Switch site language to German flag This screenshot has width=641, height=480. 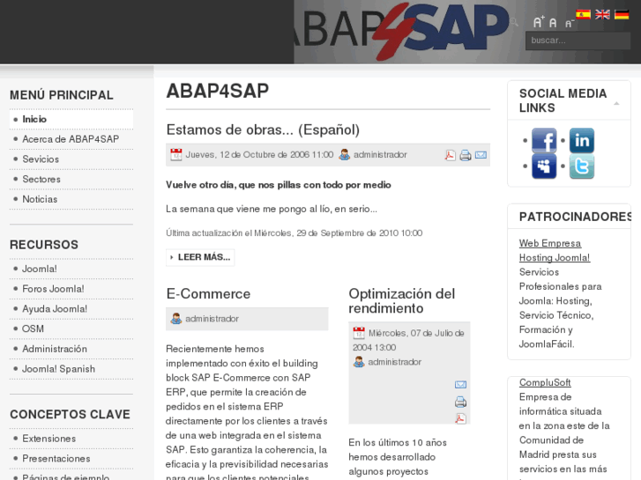pyautogui.click(x=622, y=15)
